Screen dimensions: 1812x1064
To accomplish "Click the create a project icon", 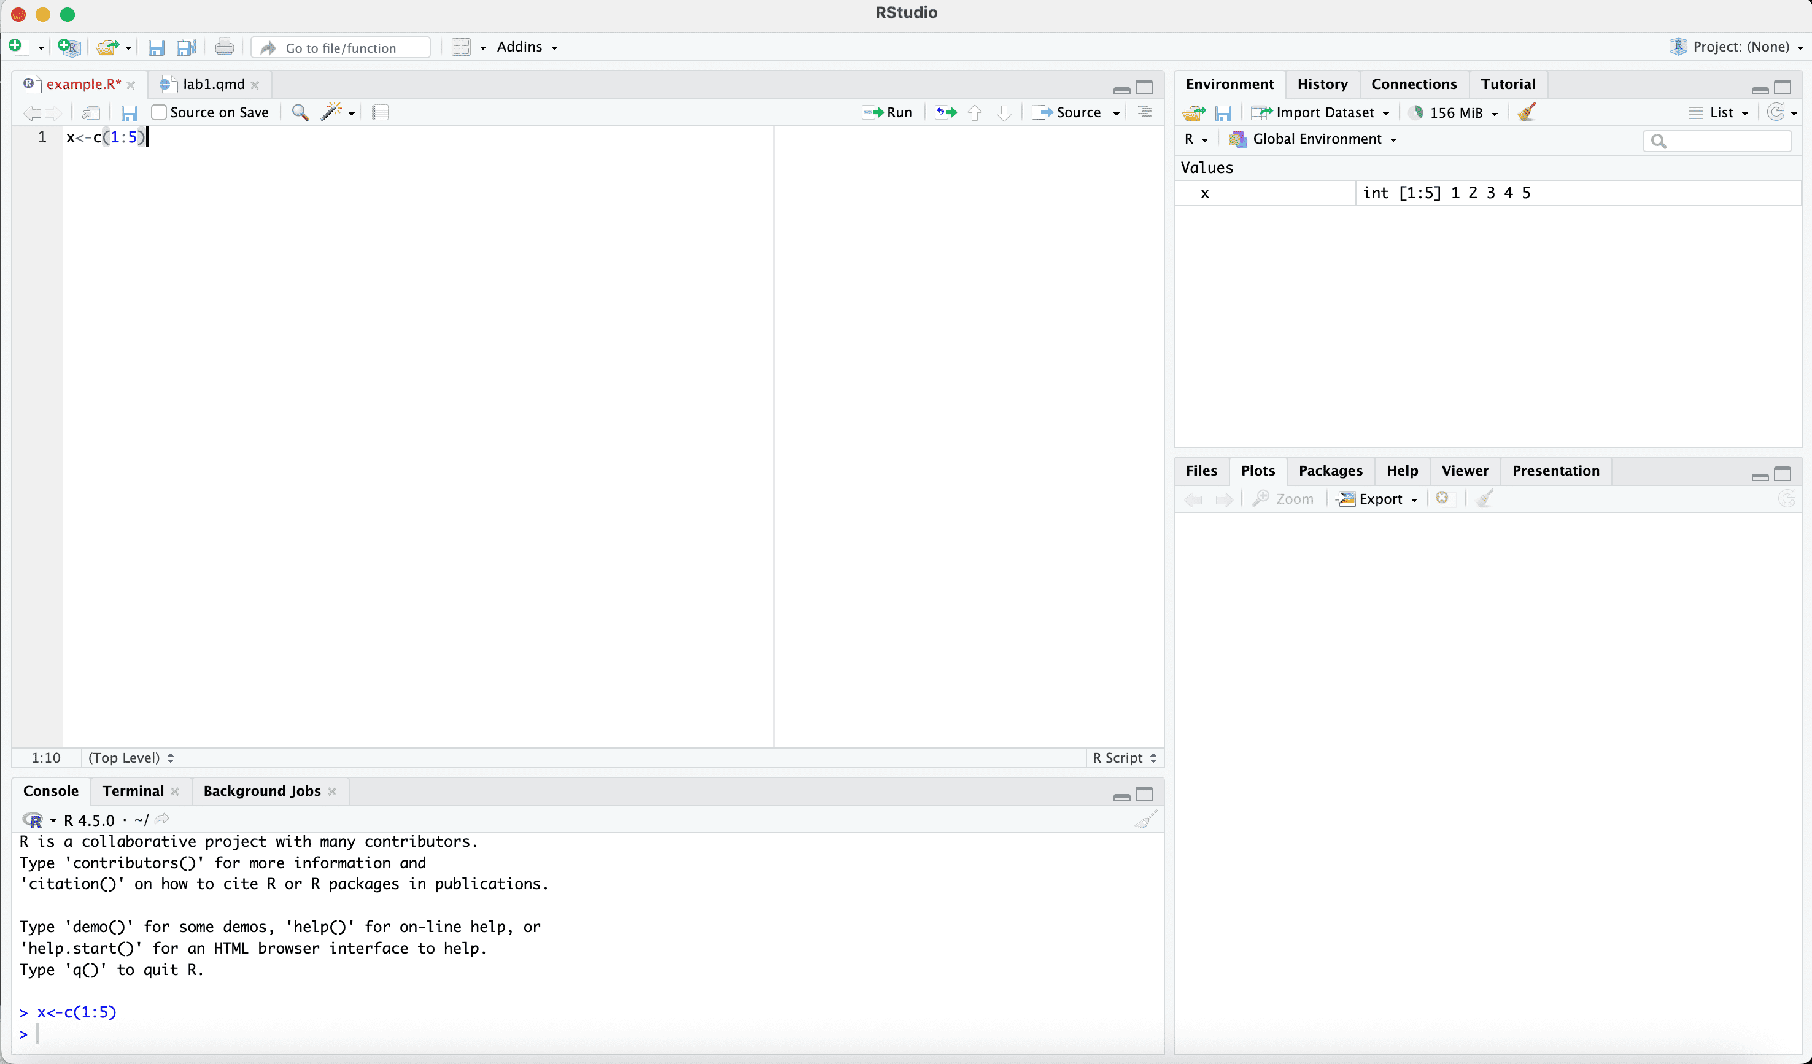I will [69, 47].
